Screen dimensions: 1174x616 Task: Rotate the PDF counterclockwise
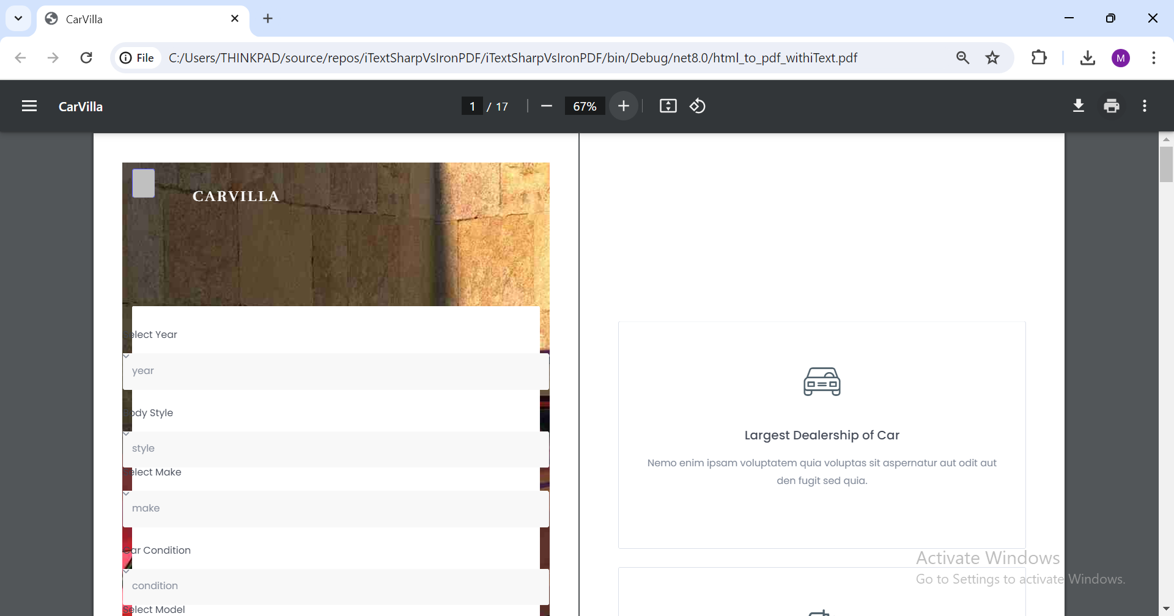(698, 106)
